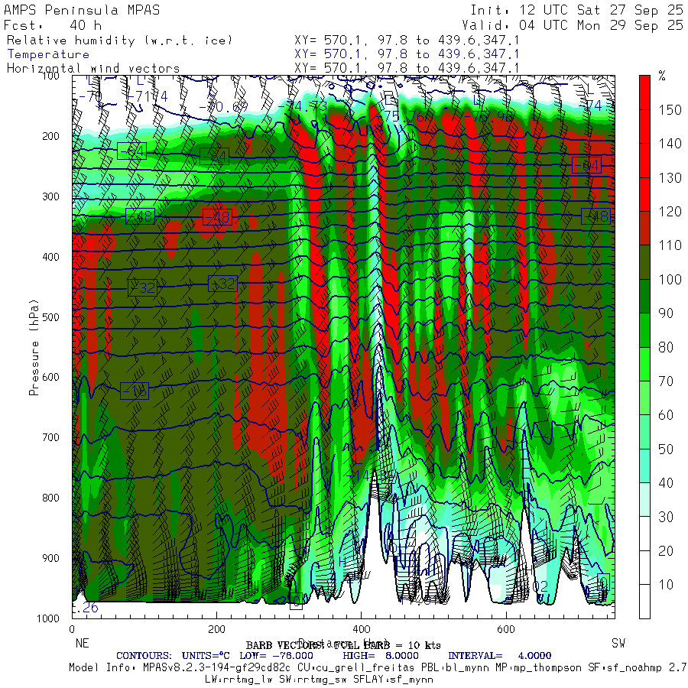The width and height of the screenshot is (688, 688).
Task: Click the red color bar segment above 150
Action: pos(644,92)
